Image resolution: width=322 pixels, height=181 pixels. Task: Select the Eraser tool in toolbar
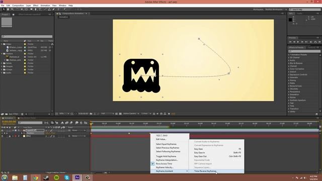point(54,9)
